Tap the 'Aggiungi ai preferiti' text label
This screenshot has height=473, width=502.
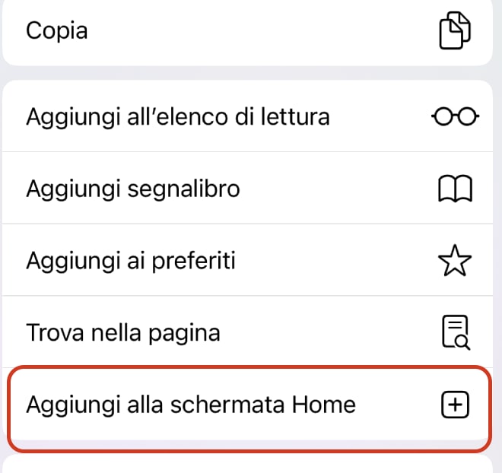131,261
